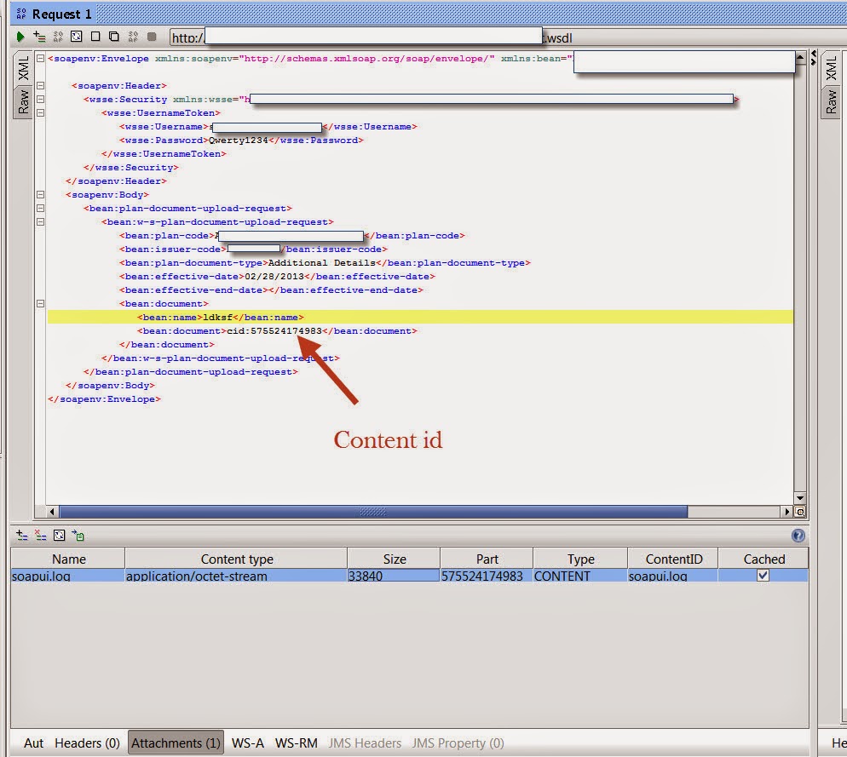
Task: Click the remove attachment icon
Action: tap(40, 535)
